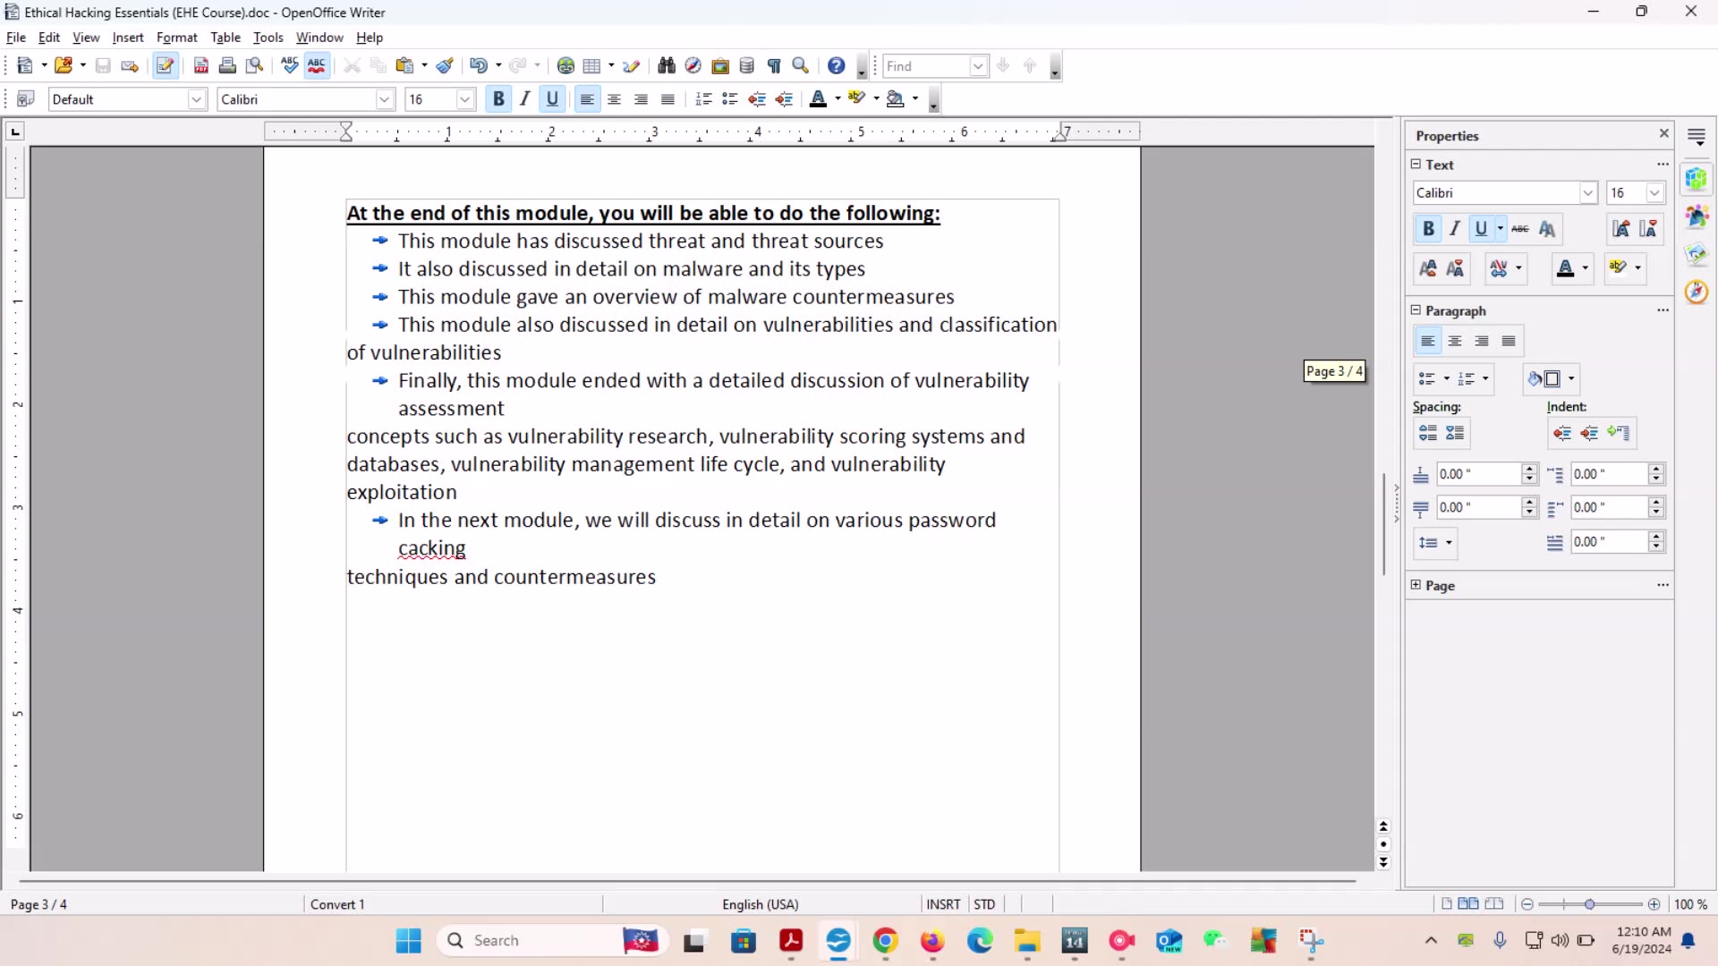The image size is (1718, 966).
Task: Open the Calibri font name dropdown
Action: click(385, 99)
